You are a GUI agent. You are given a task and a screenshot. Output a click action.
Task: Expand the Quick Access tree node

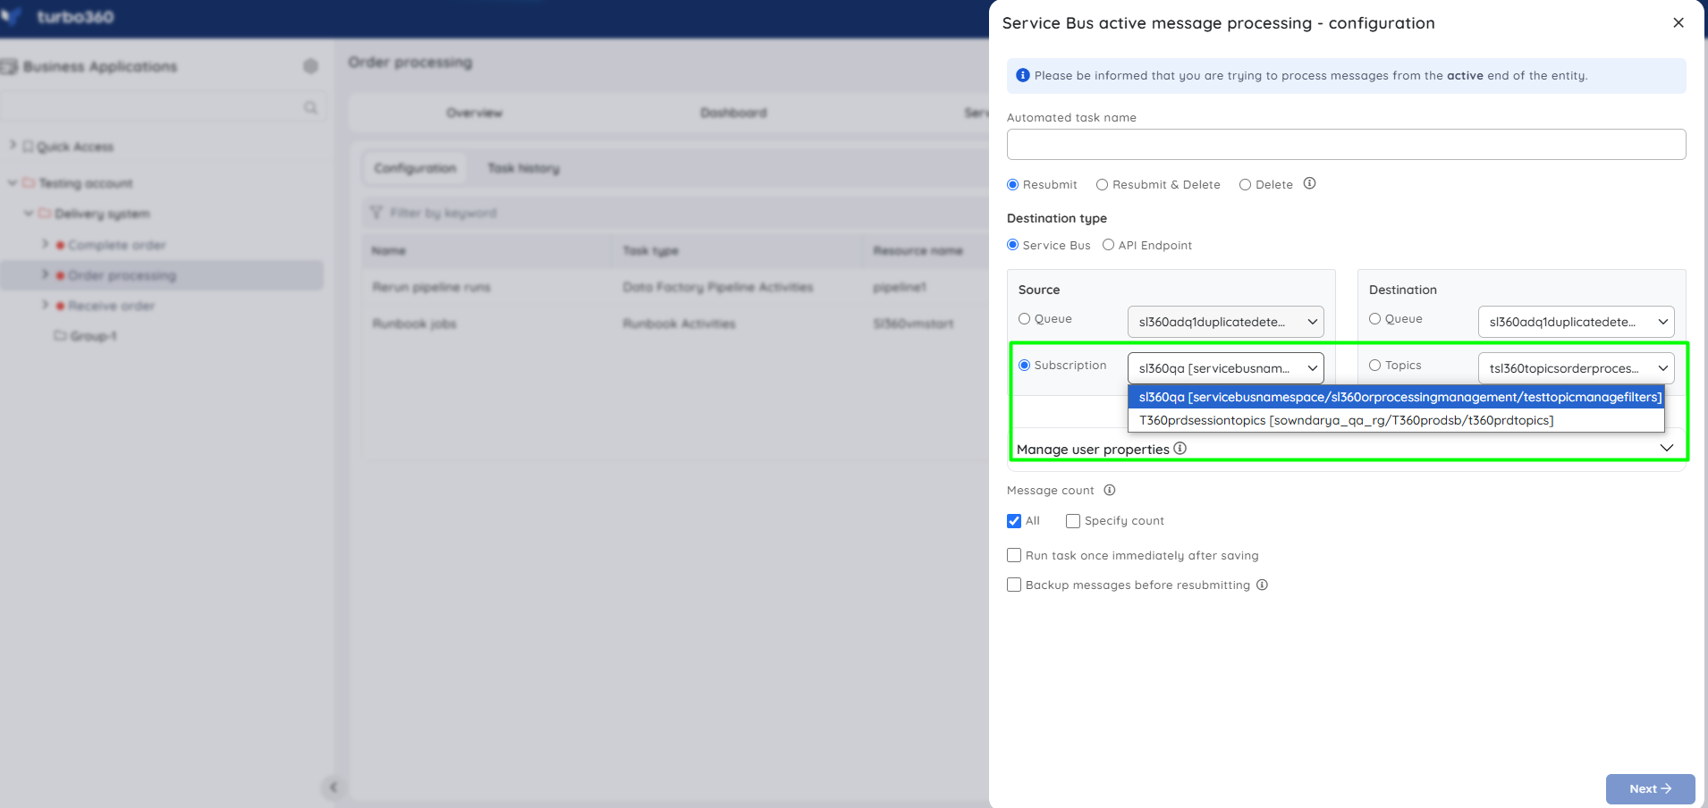13,145
